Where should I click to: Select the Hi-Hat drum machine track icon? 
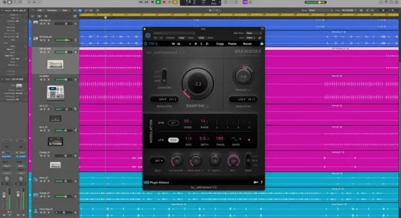55,92
